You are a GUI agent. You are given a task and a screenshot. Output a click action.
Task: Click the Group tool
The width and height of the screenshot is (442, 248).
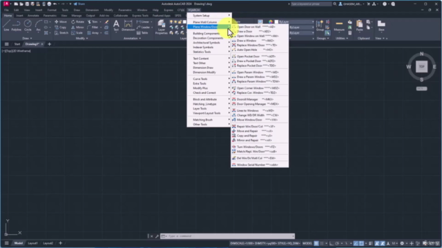pos(320,25)
